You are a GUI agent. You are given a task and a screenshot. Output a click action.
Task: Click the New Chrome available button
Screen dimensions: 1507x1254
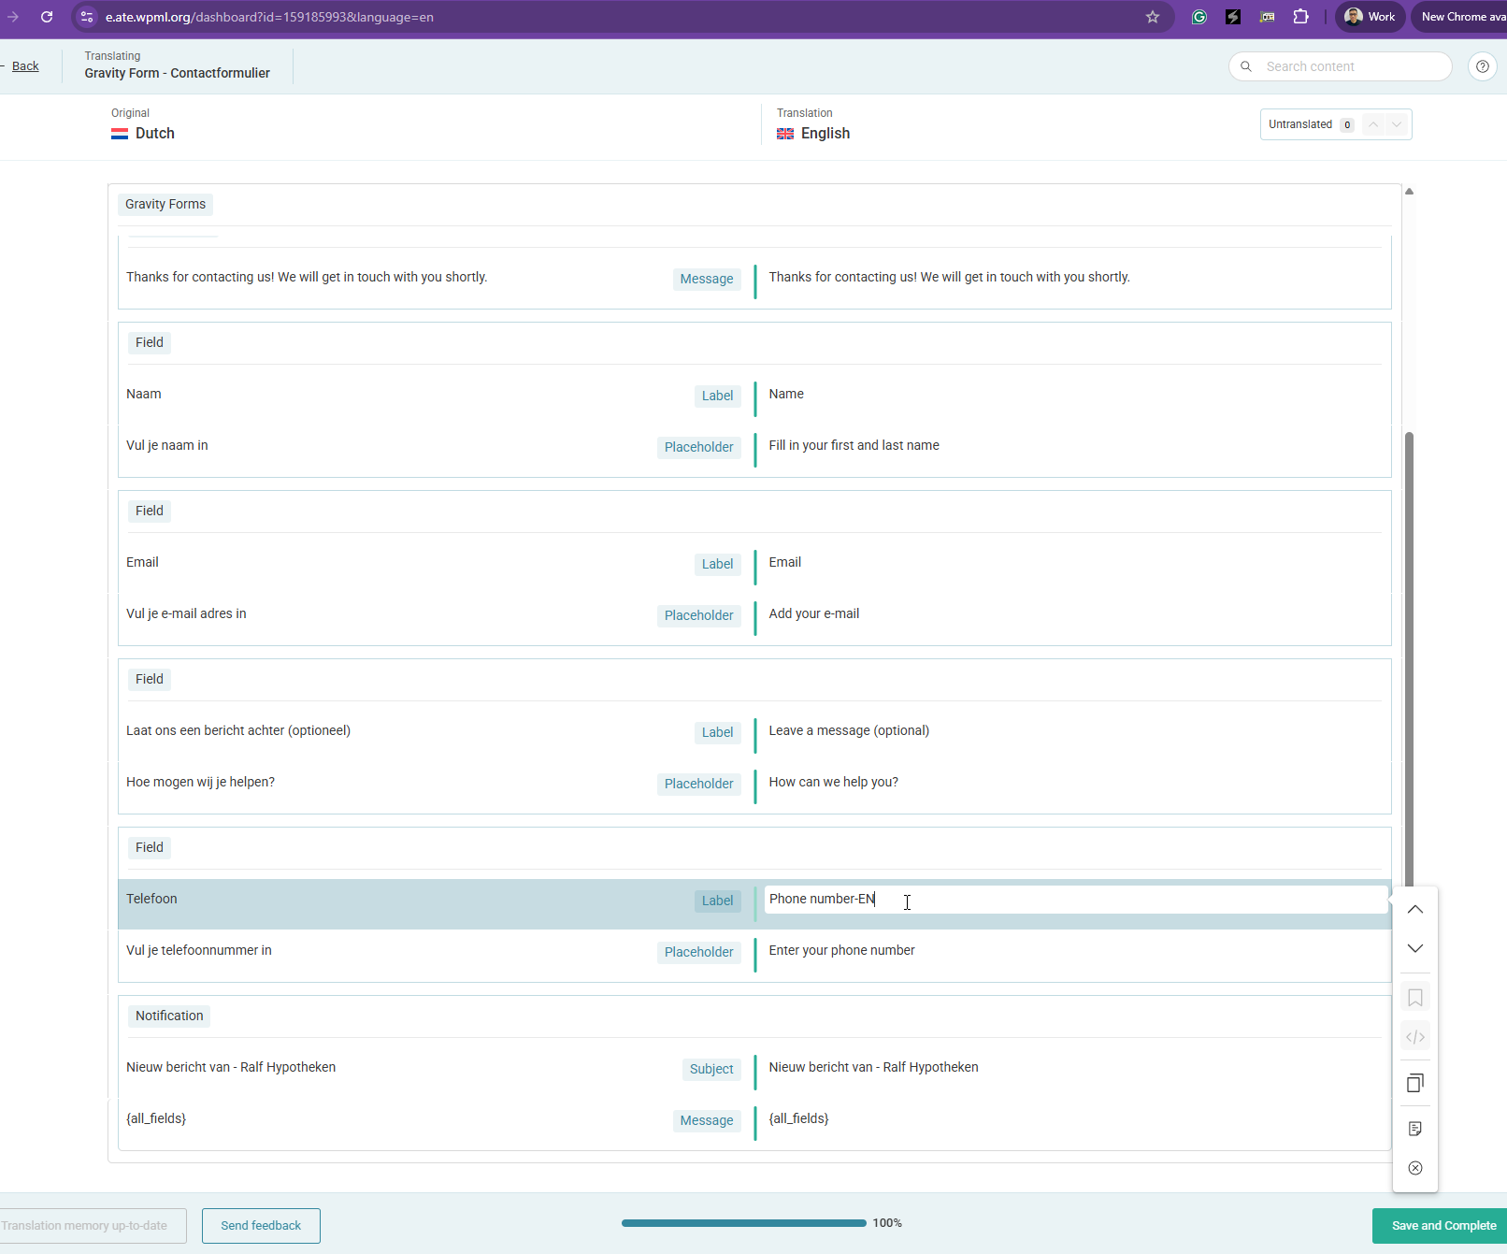pos(1460,17)
